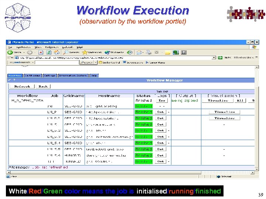Click the green finished status for LM_S.4
This screenshot has height=199, width=266.
tap(144, 143)
